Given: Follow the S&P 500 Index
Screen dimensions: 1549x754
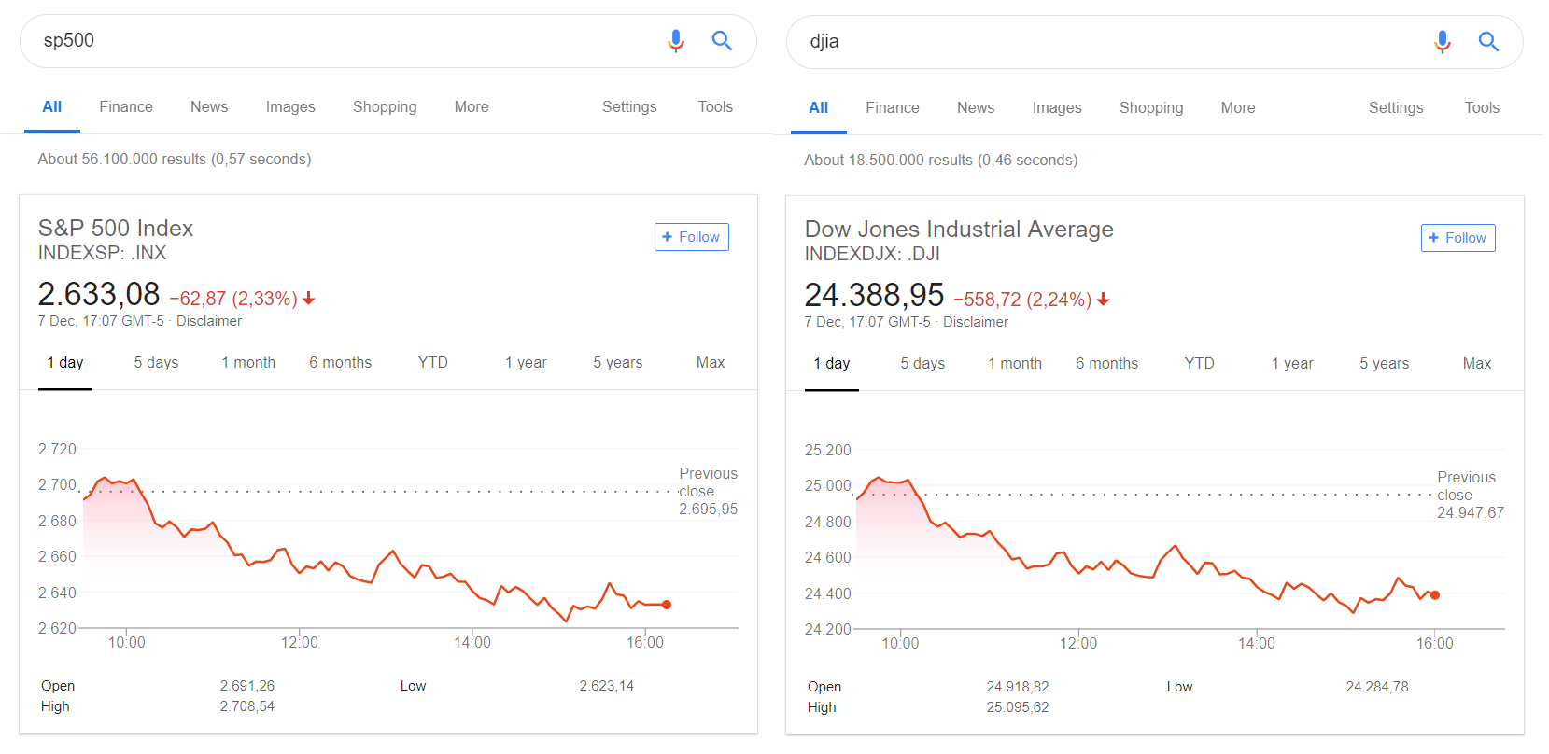Looking at the screenshot, I should click(692, 237).
